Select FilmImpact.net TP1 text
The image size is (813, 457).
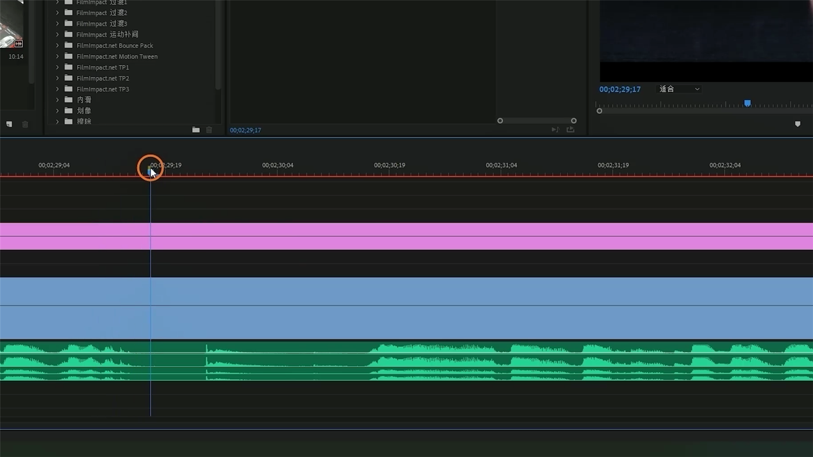point(103,67)
